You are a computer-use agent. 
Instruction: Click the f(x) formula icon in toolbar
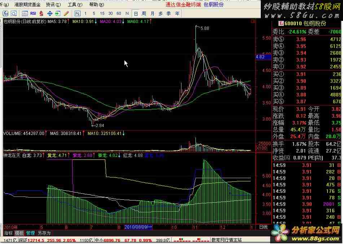pyautogui.click(x=5, y=14)
